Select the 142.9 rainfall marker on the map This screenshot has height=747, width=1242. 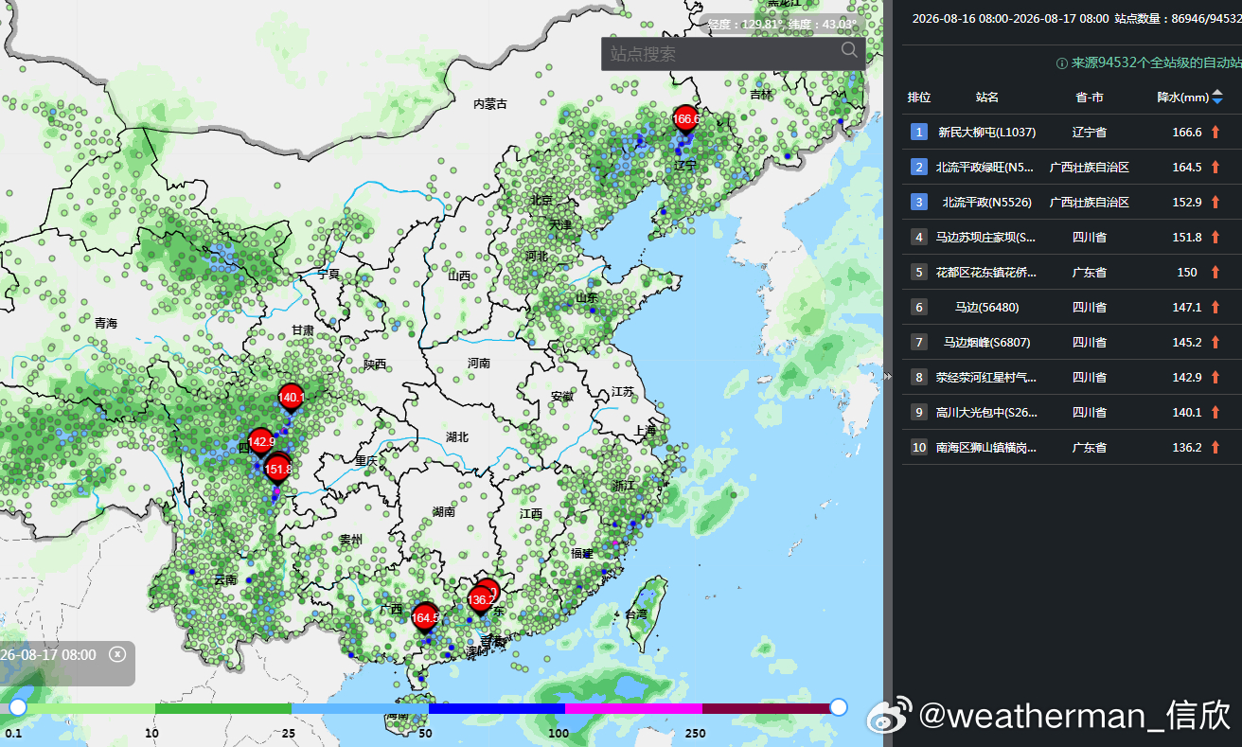[x=260, y=443]
